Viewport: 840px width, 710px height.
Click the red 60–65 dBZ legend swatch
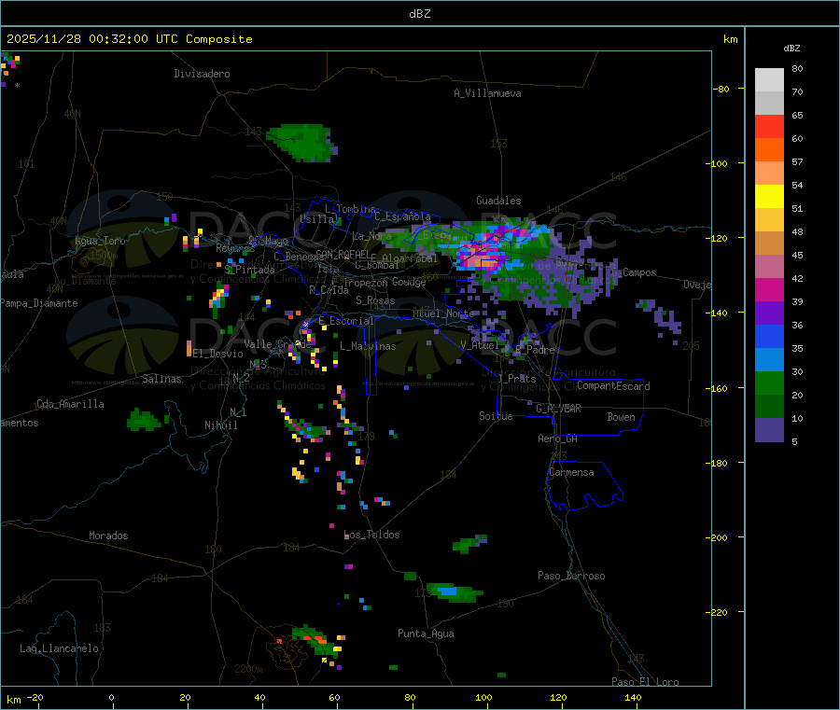769,126
